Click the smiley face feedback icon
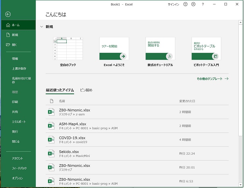244x188 pixels. pyautogui.click(x=185, y=4)
